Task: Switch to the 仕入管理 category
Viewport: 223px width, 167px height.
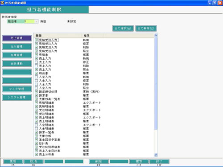Action: click(x=17, y=46)
